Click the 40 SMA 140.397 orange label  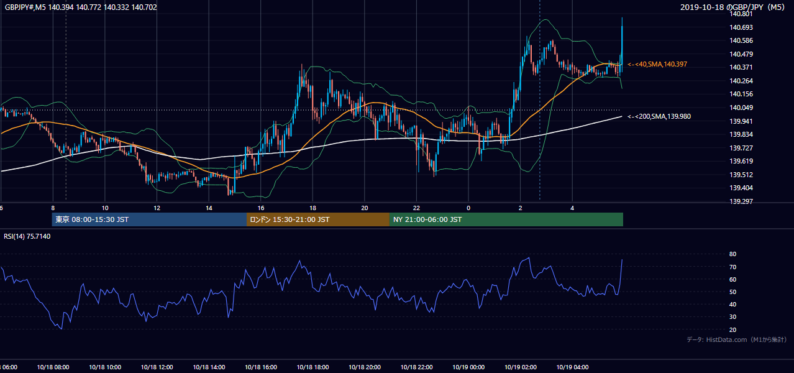(x=657, y=64)
